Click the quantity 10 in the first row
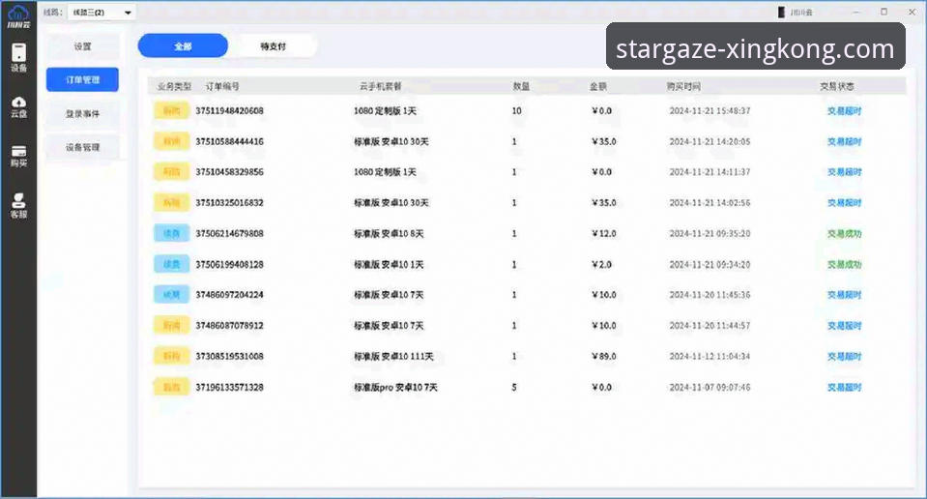This screenshot has height=499, width=927. (517, 110)
